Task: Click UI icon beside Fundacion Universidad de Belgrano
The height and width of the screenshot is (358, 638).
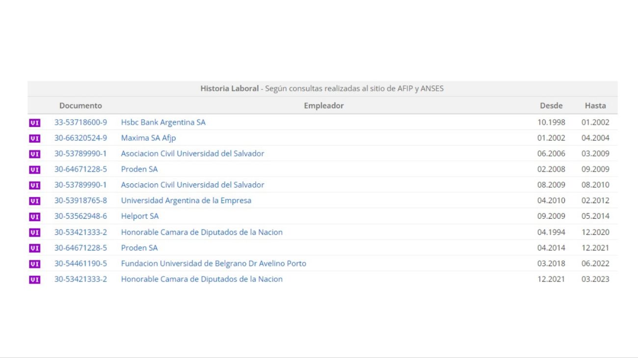Action: point(34,264)
